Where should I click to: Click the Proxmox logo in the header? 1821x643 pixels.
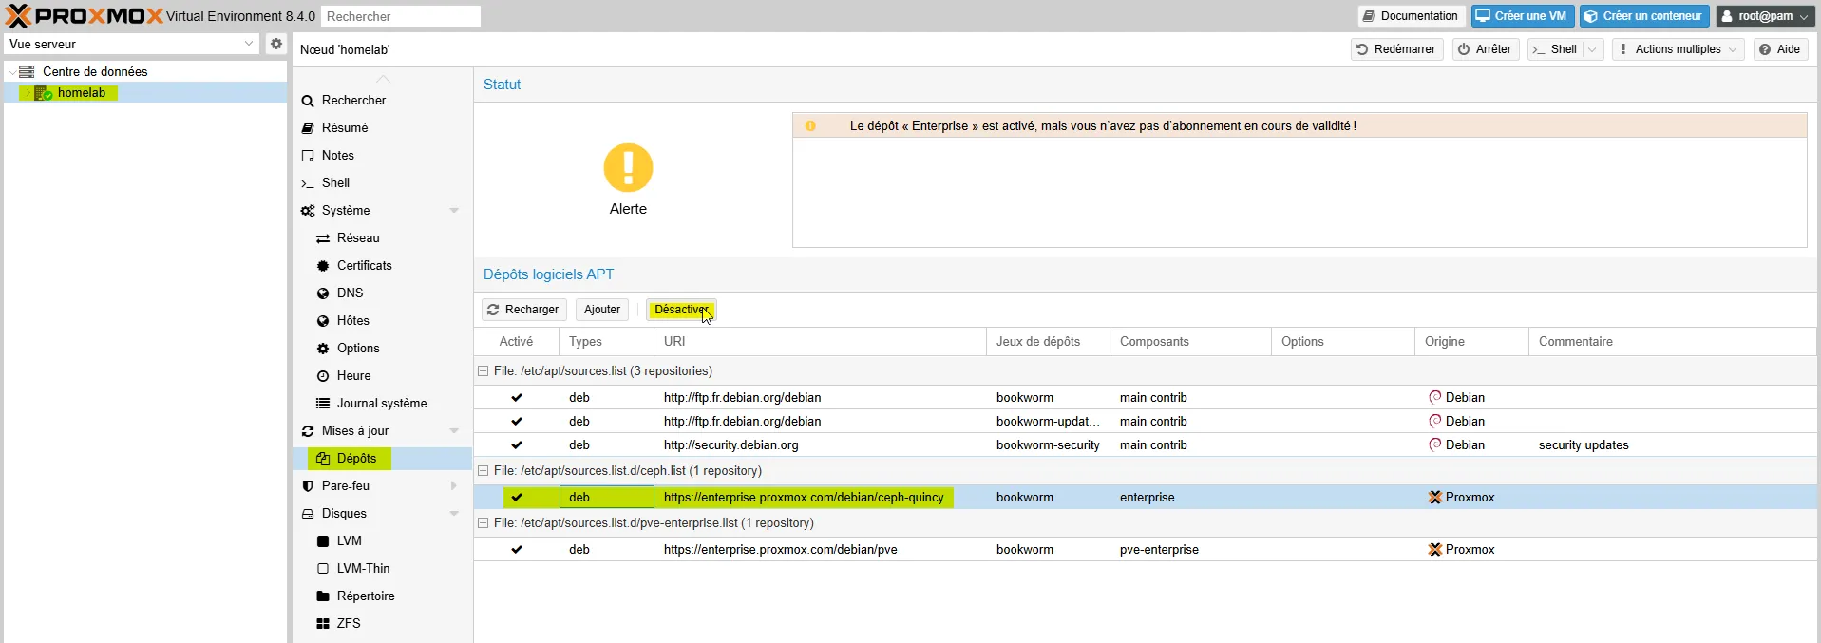[x=84, y=16]
